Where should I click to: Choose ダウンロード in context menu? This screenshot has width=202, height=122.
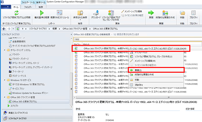tap(156, 52)
